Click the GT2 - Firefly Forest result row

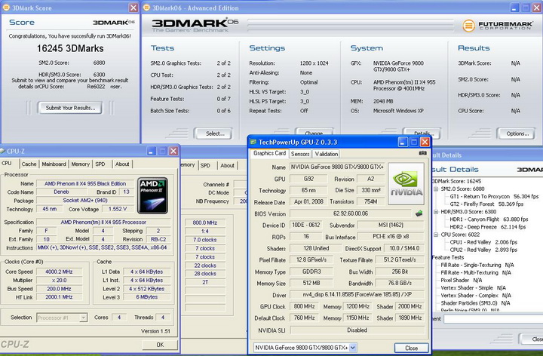486,204
